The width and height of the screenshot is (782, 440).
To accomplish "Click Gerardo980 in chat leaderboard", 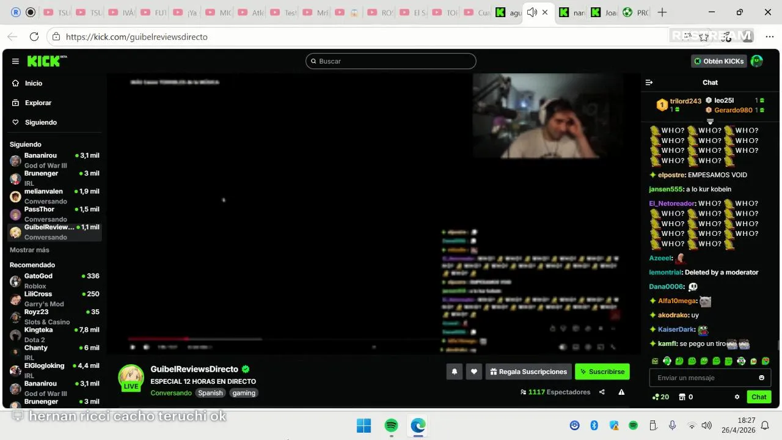I will click(x=733, y=110).
